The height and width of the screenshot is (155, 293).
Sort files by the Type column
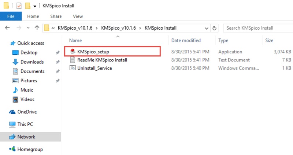(223, 40)
